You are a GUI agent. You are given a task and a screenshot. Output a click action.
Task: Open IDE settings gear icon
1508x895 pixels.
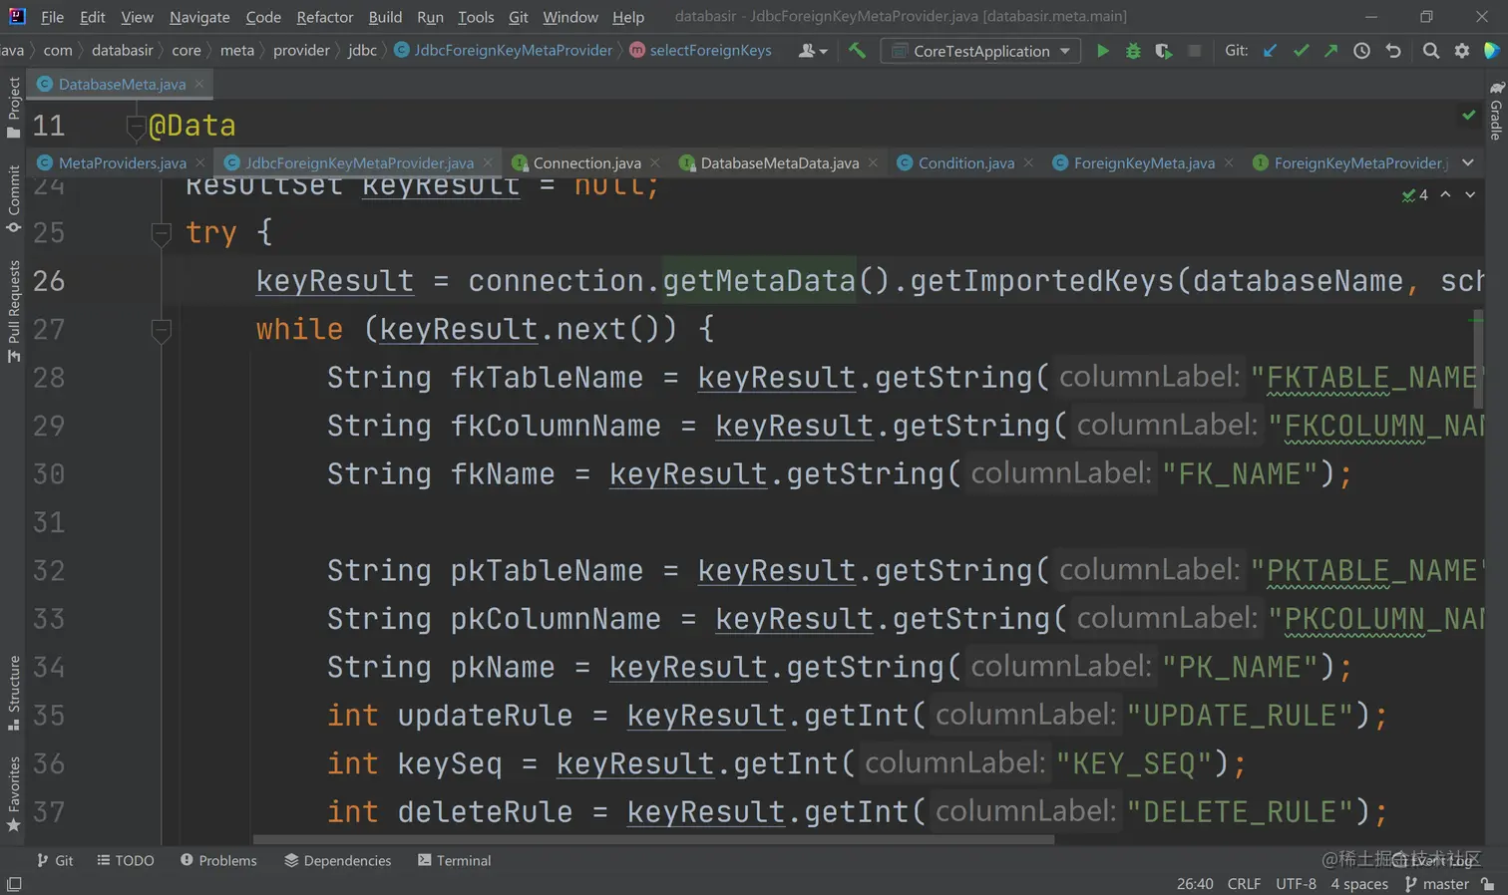pos(1462,51)
